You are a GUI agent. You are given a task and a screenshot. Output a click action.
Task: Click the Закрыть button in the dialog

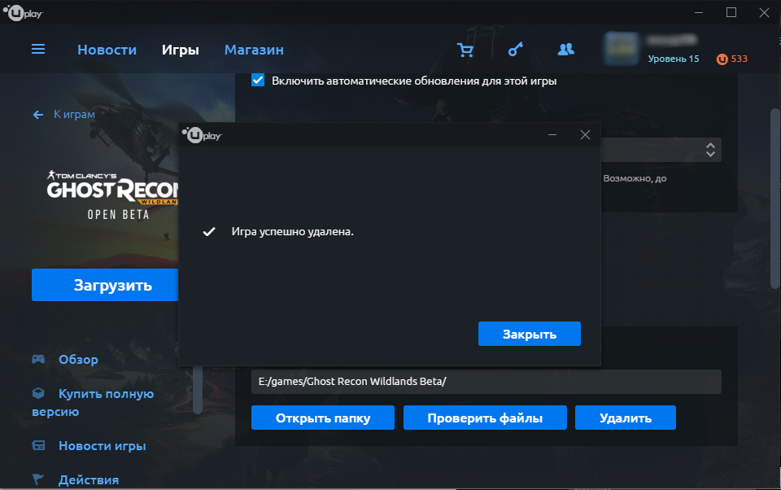[530, 334]
